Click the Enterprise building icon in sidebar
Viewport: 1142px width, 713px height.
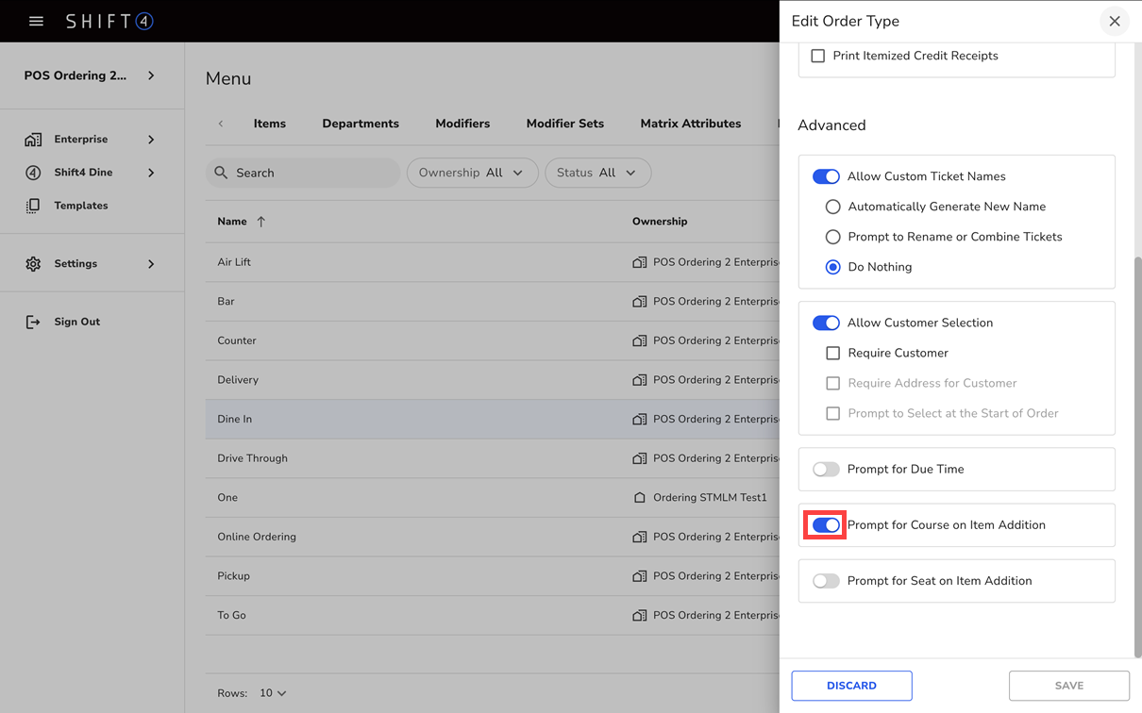(x=33, y=140)
